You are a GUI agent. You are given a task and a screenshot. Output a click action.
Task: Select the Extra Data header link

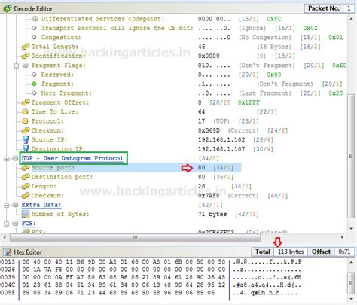41,205
